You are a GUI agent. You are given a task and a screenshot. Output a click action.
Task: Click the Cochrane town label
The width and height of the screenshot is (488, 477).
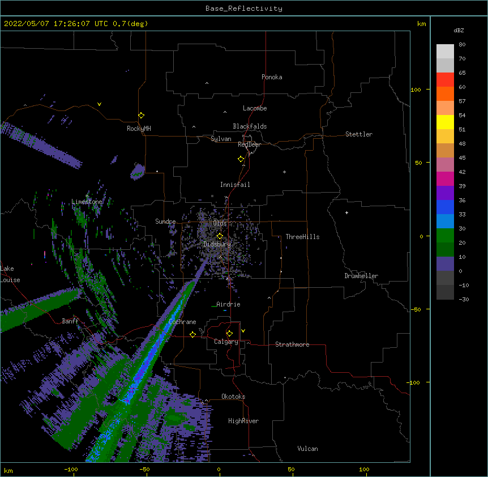pyautogui.click(x=182, y=322)
